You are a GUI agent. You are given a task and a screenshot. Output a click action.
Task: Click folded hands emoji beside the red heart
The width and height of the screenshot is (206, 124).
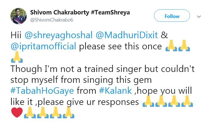pos(30,112)
